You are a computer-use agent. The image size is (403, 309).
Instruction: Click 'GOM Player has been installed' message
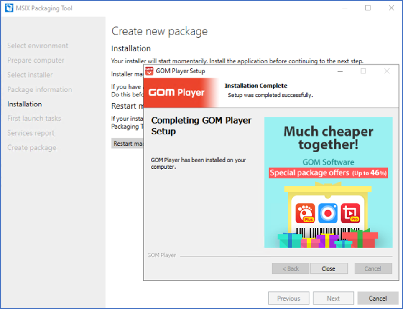[199, 163]
